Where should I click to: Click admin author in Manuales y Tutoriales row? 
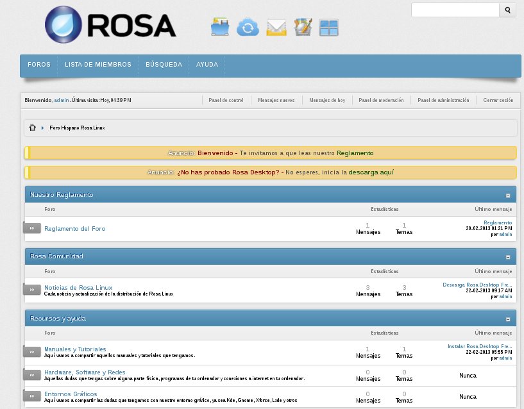tap(505, 358)
